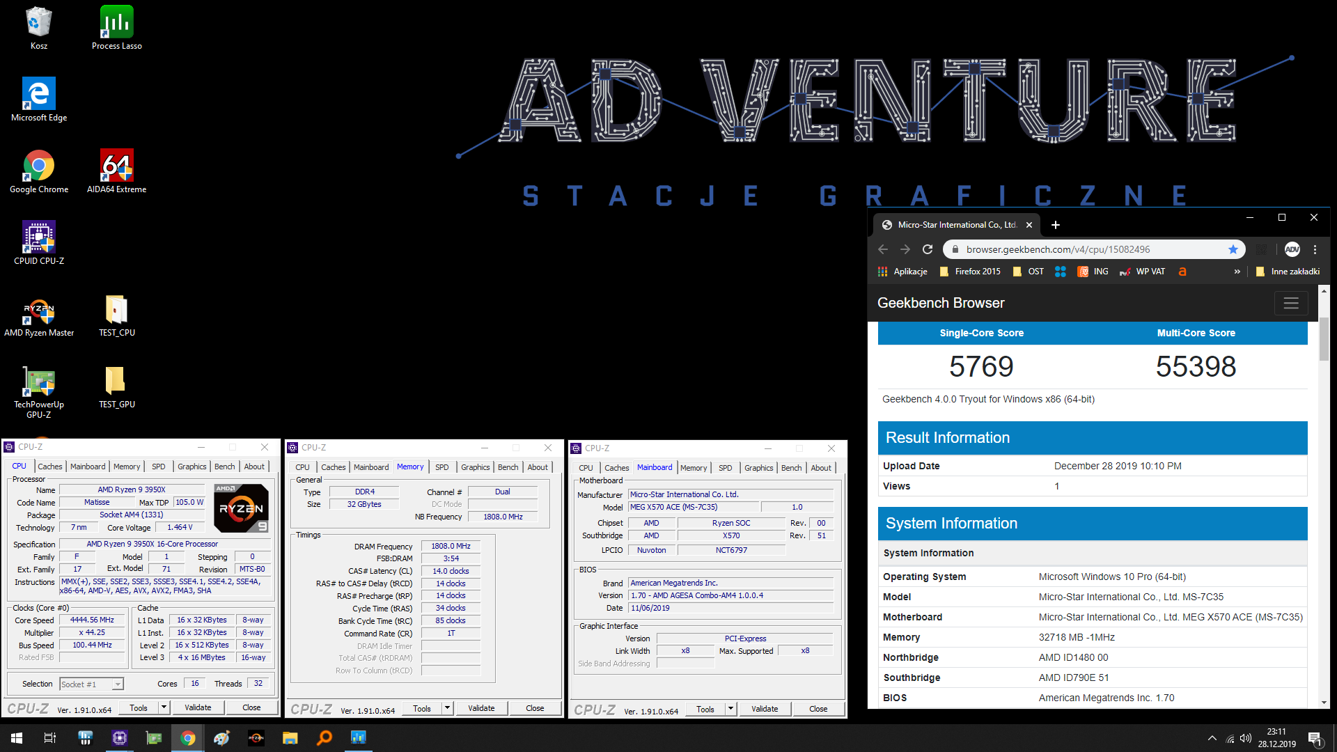Image resolution: width=1337 pixels, height=752 pixels.
Task: Show hidden system tray icons
Action: (x=1212, y=738)
